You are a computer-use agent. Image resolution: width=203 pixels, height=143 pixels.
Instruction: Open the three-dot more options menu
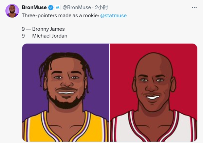194,8
